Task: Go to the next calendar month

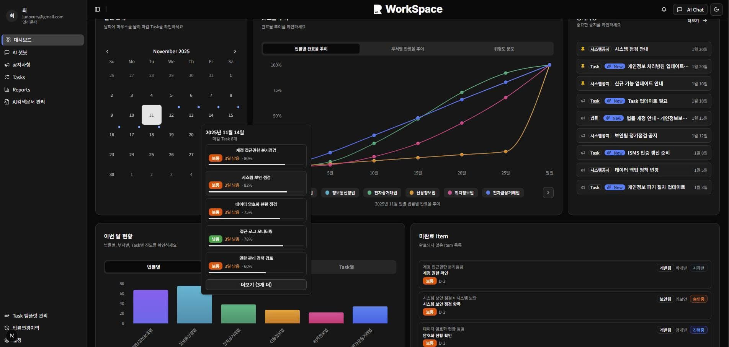Action: [x=235, y=51]
